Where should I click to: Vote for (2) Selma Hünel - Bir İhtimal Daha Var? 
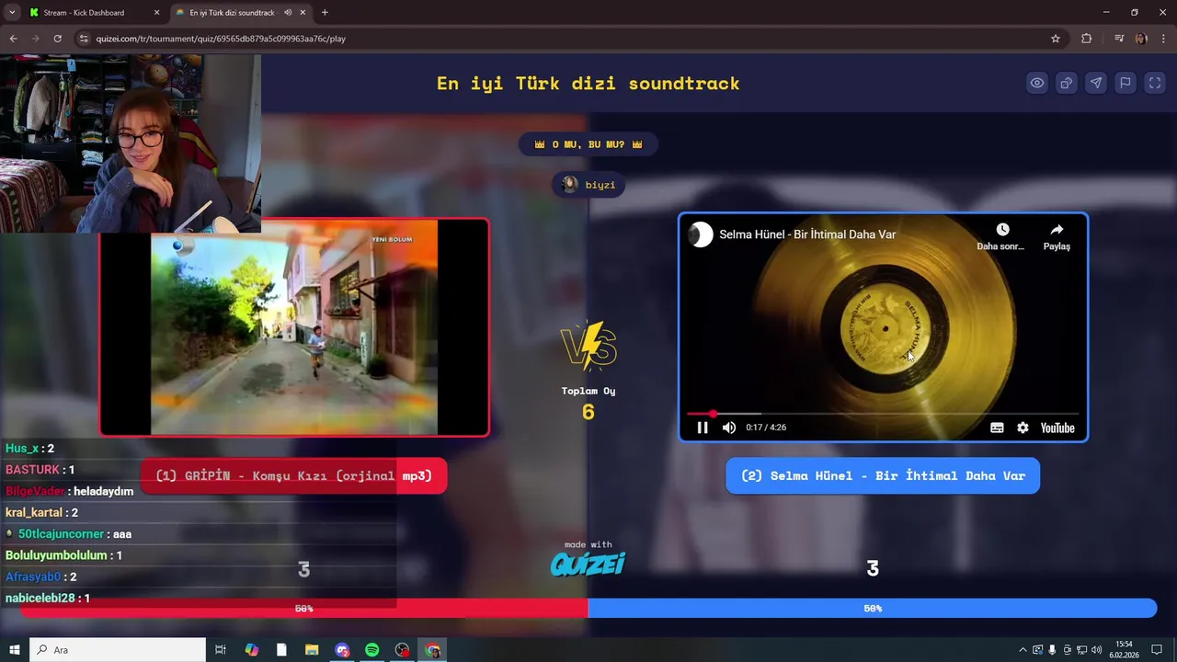[x=883, y=475]
